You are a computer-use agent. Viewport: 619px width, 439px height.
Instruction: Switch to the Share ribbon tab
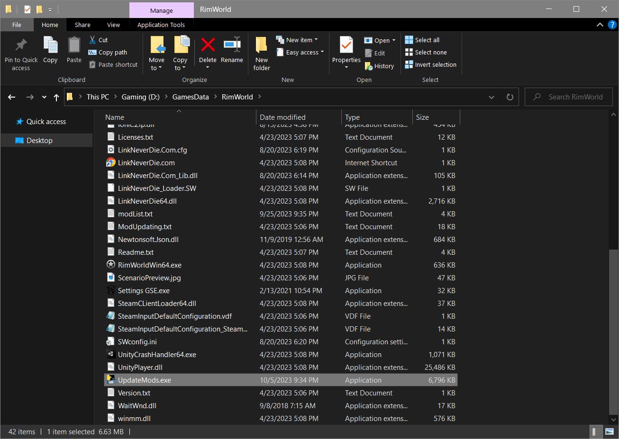click(82, 24)
